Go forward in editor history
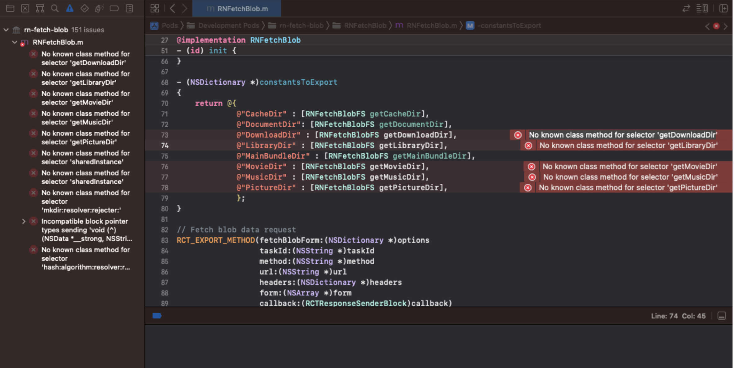The height and width of the screenshot is (368, 735). coord(185,8)
